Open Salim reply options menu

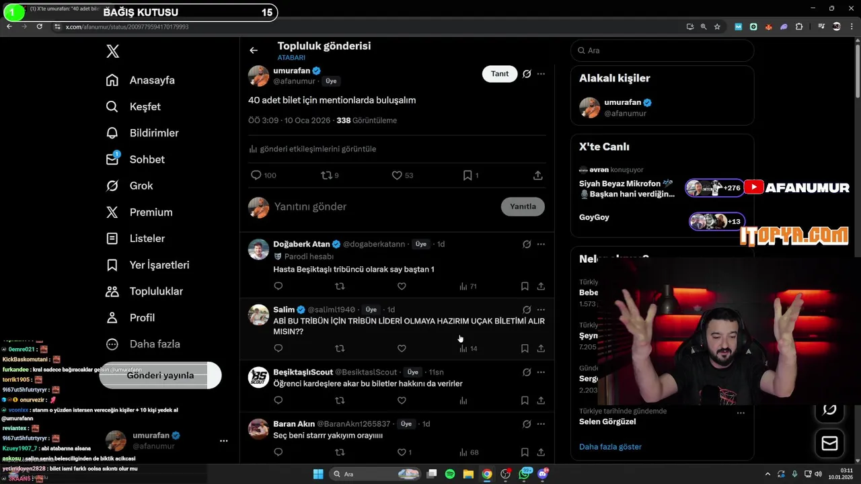click(x=541, y=310)
